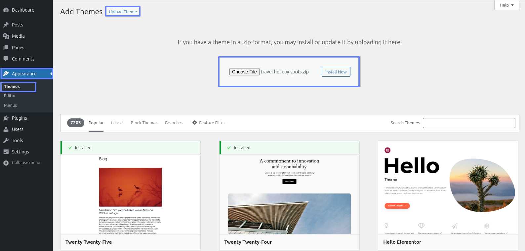Open the Twenty Twenty-Four theme preview

click(x=289, y=194)
